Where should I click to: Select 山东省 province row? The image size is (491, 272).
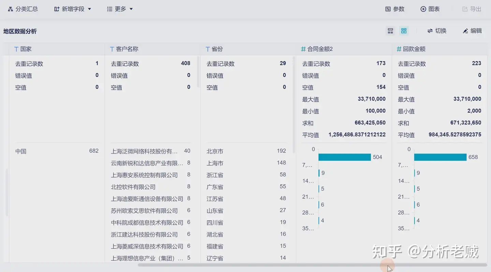(x=246, y=211)
